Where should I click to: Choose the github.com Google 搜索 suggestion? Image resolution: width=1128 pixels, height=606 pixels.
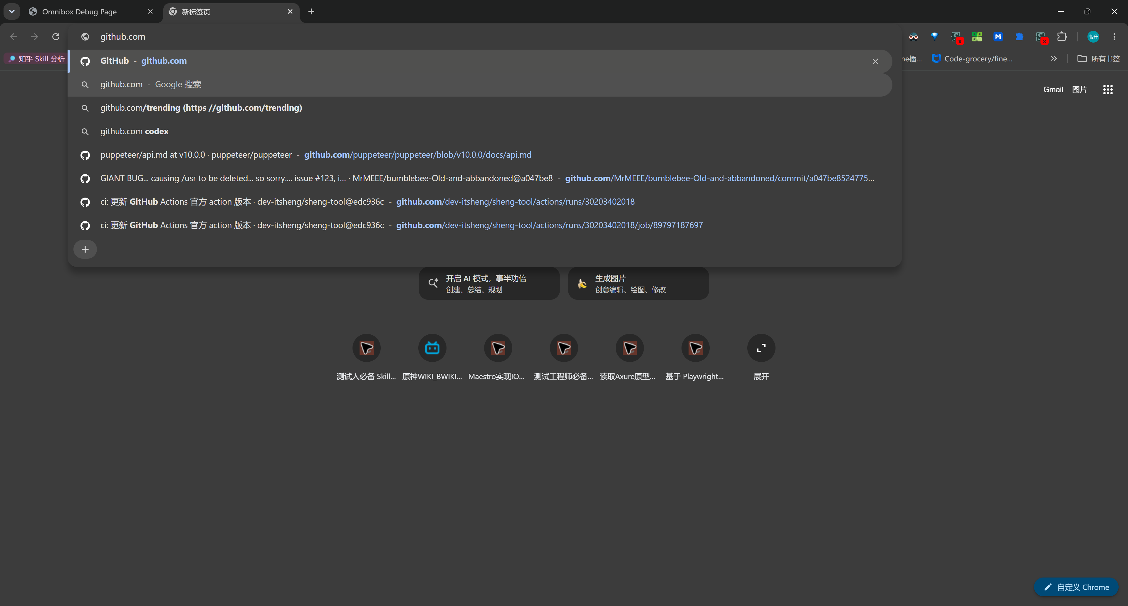click(480, 85)
